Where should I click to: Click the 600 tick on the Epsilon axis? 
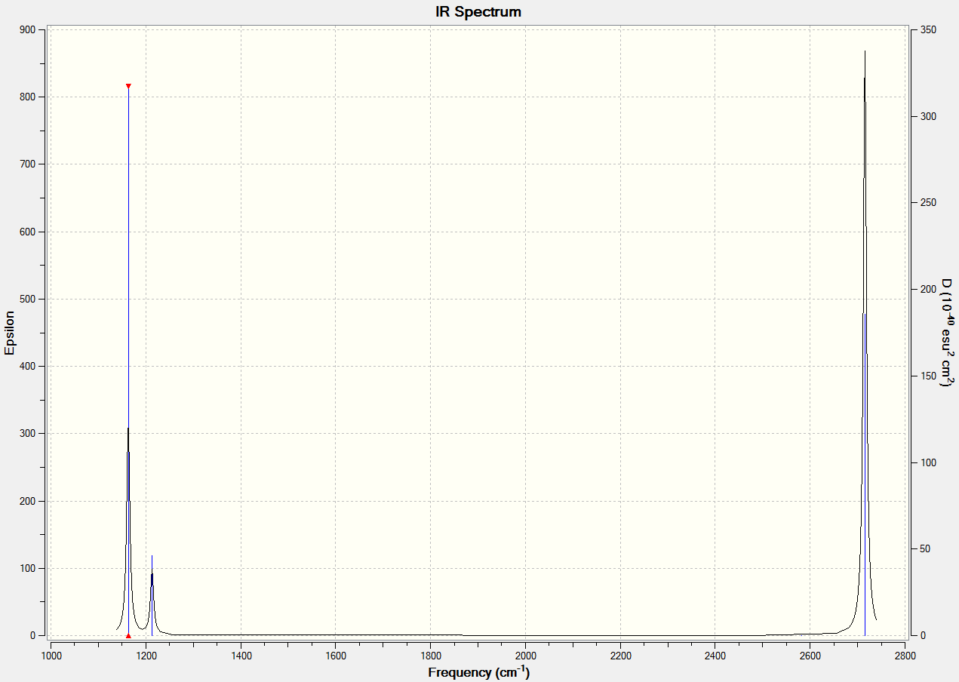(x=27, y=232)
